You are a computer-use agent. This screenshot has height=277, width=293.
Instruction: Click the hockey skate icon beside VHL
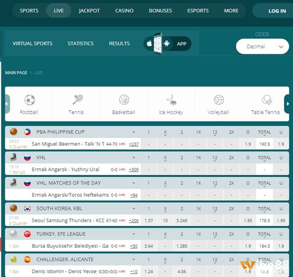coord(14,157)
